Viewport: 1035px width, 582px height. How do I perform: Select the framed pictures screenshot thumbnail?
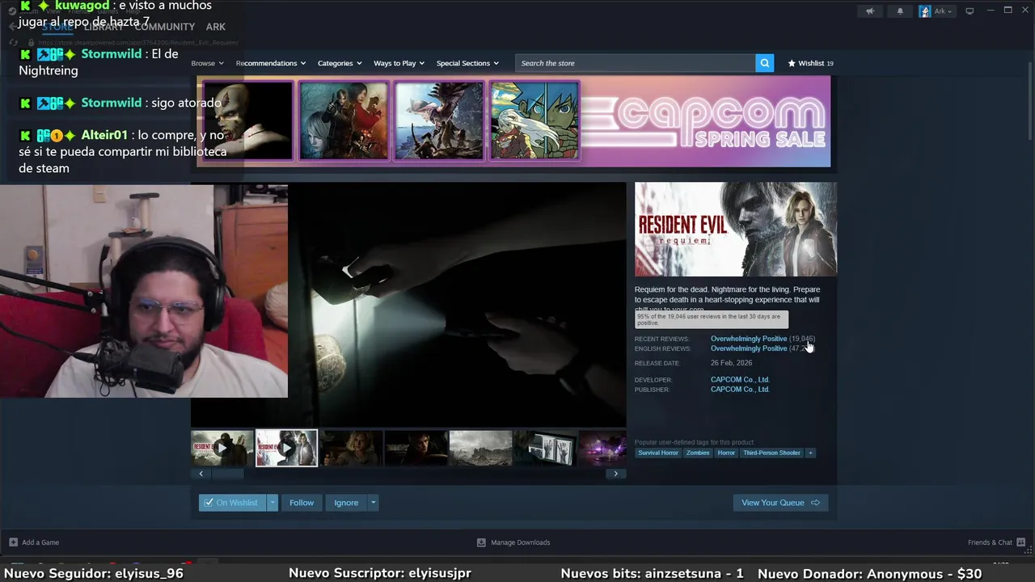[545, 448]
